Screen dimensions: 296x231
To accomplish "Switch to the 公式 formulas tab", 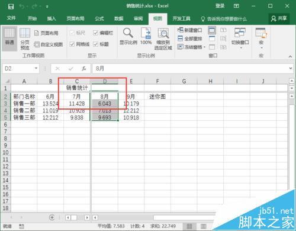I will point(99,18).
